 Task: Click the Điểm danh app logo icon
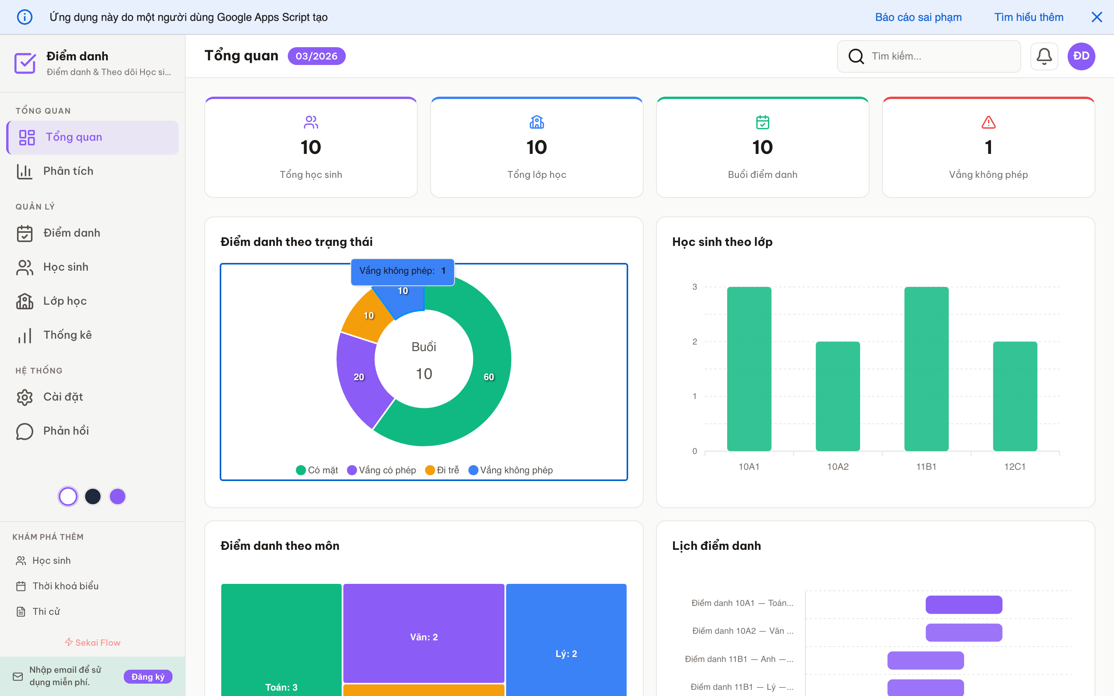[25, 63]
